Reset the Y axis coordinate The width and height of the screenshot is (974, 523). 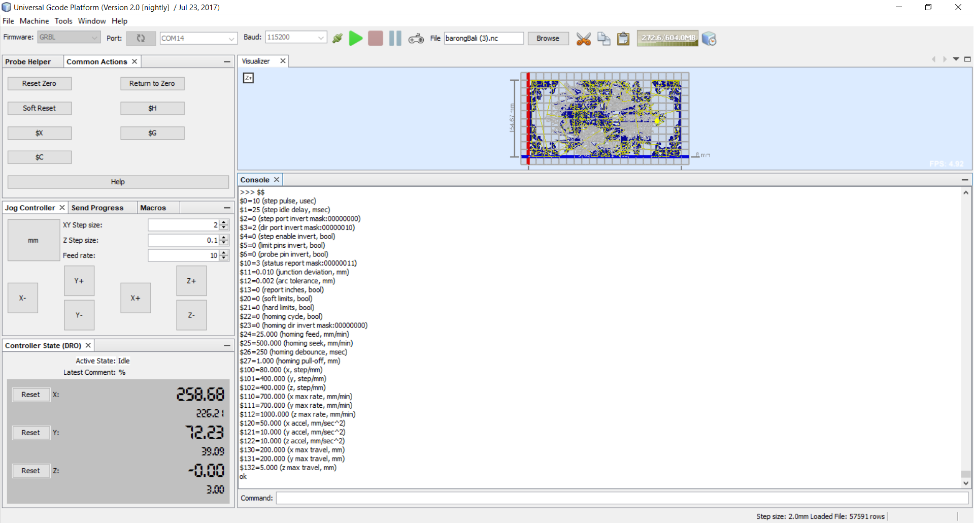(x=31, y=433)
